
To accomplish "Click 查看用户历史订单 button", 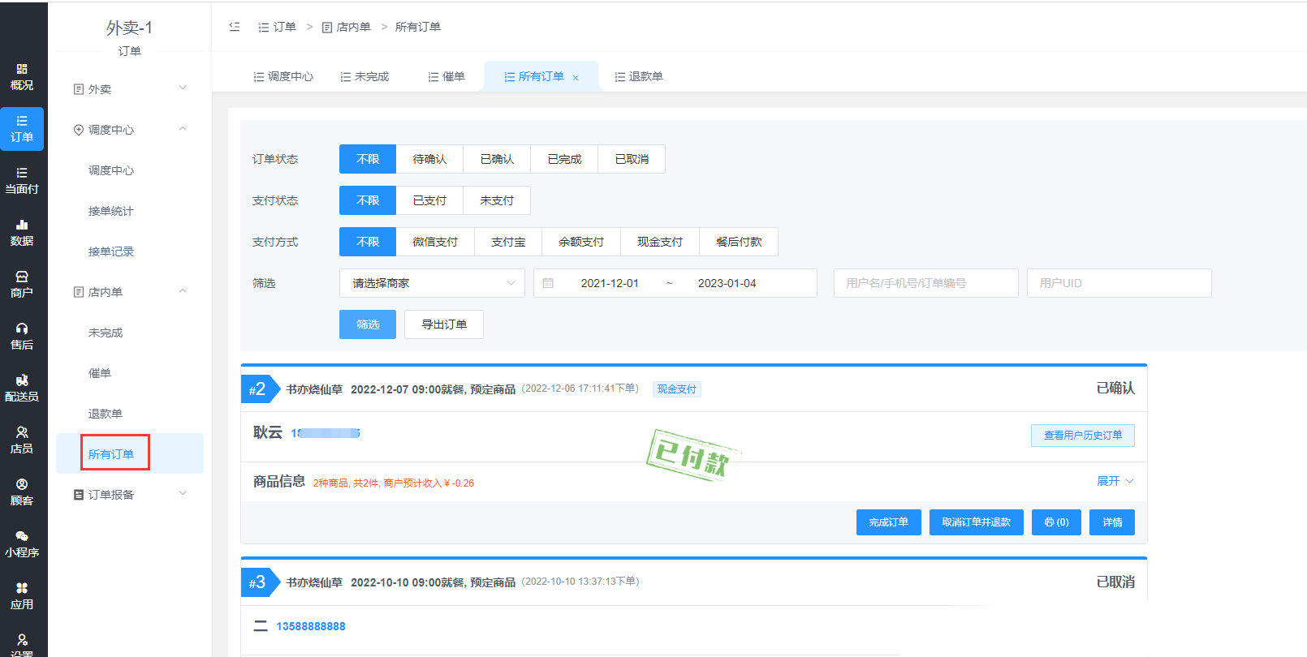I will (x=1083, y=436).
